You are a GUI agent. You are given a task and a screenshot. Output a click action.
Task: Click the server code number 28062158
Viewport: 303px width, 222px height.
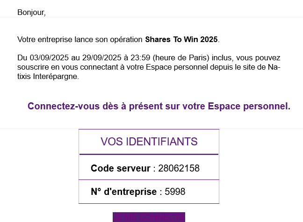coord(179,168)
